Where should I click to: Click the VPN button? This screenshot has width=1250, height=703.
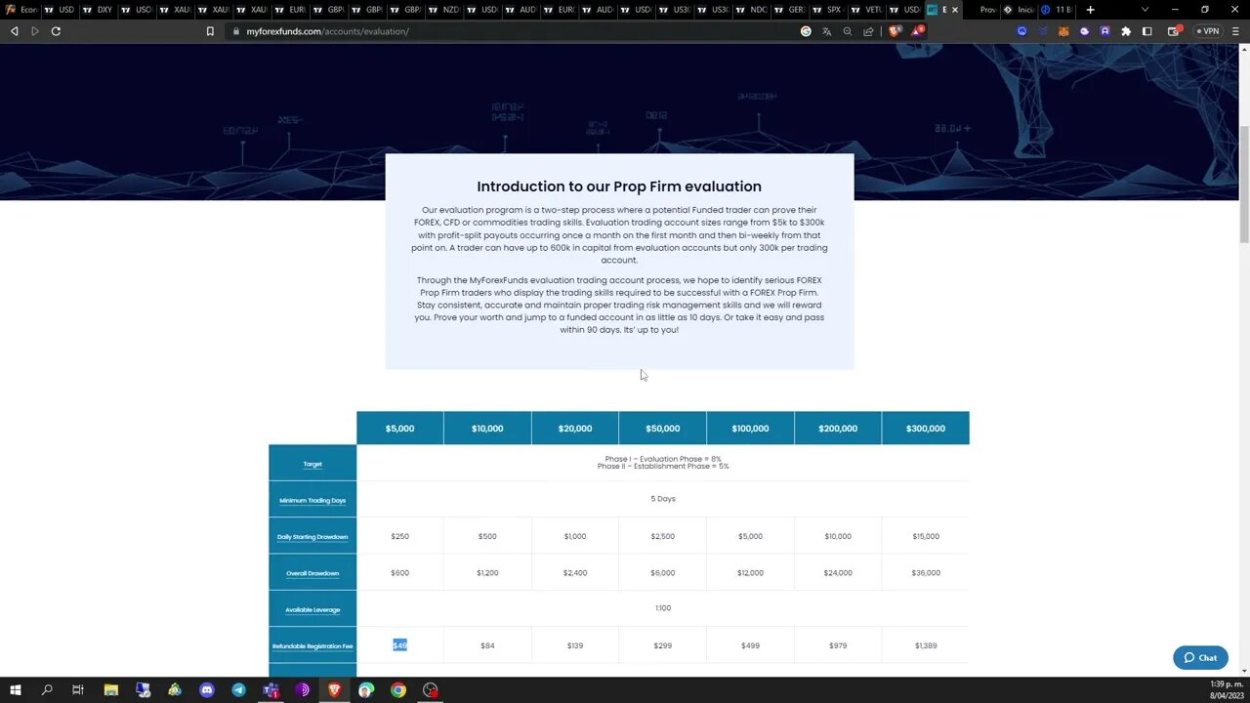pos(1208,31)
